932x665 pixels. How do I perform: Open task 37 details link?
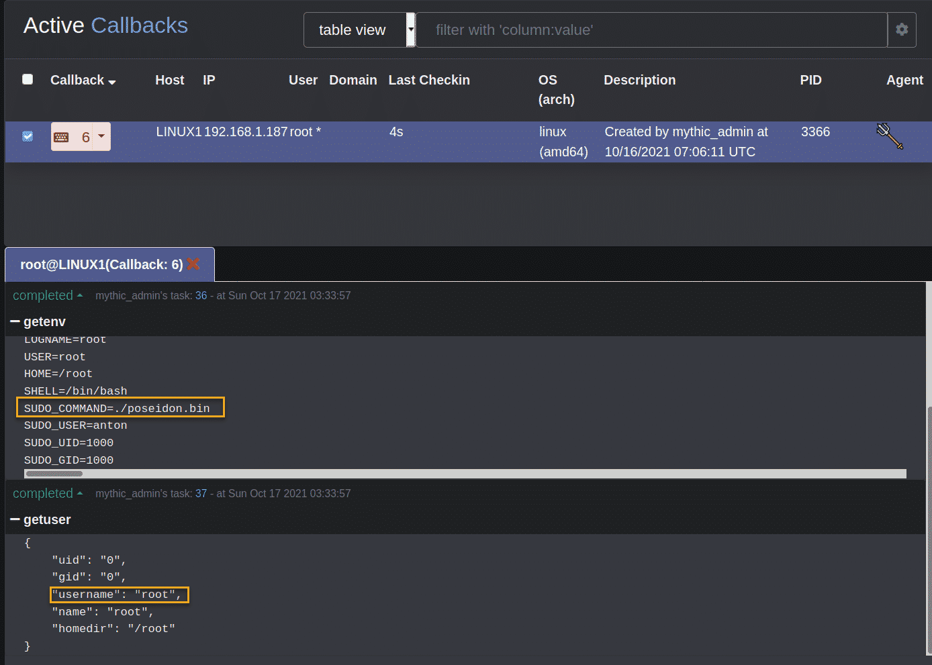[201, 493]
